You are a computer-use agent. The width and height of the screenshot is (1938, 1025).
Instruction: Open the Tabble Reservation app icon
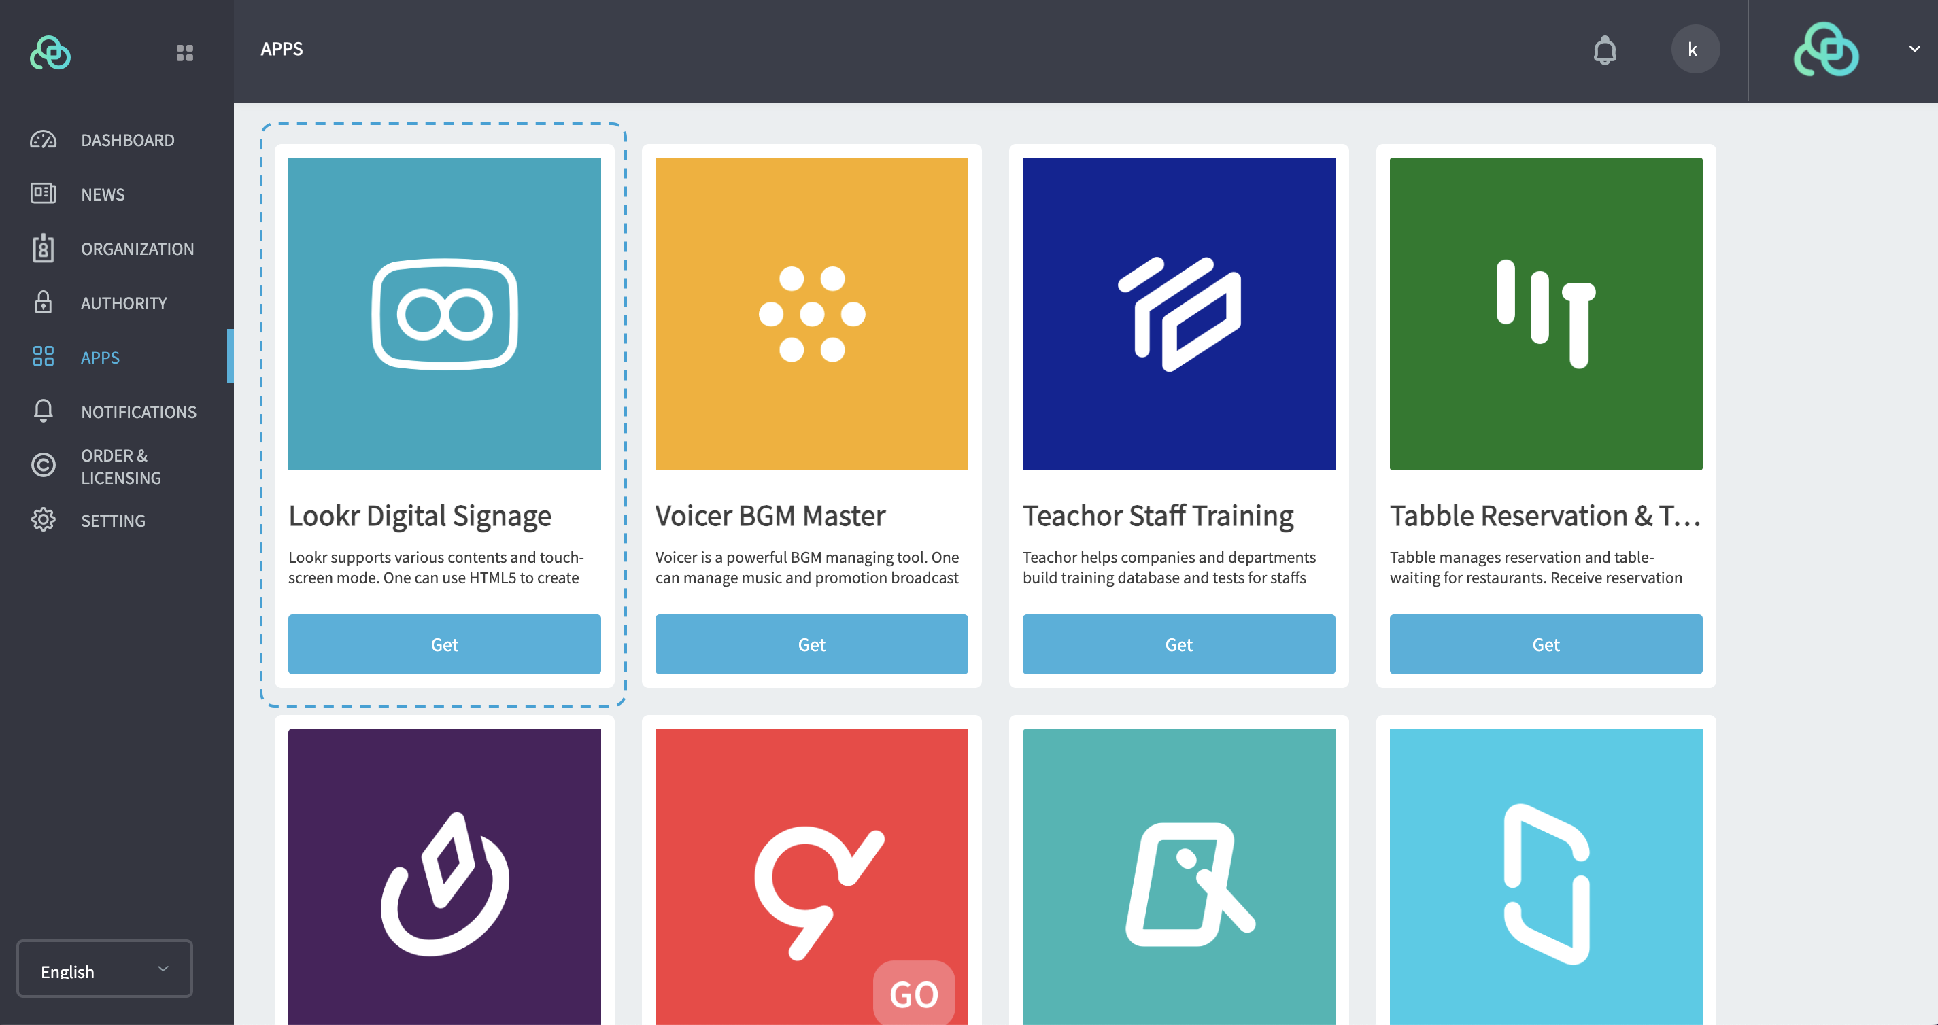point(1545,313)
